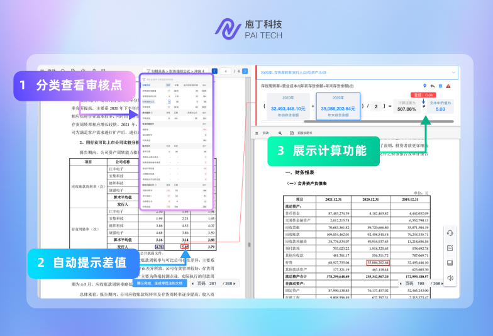Click the red warning triangle icon

(448, 86)
